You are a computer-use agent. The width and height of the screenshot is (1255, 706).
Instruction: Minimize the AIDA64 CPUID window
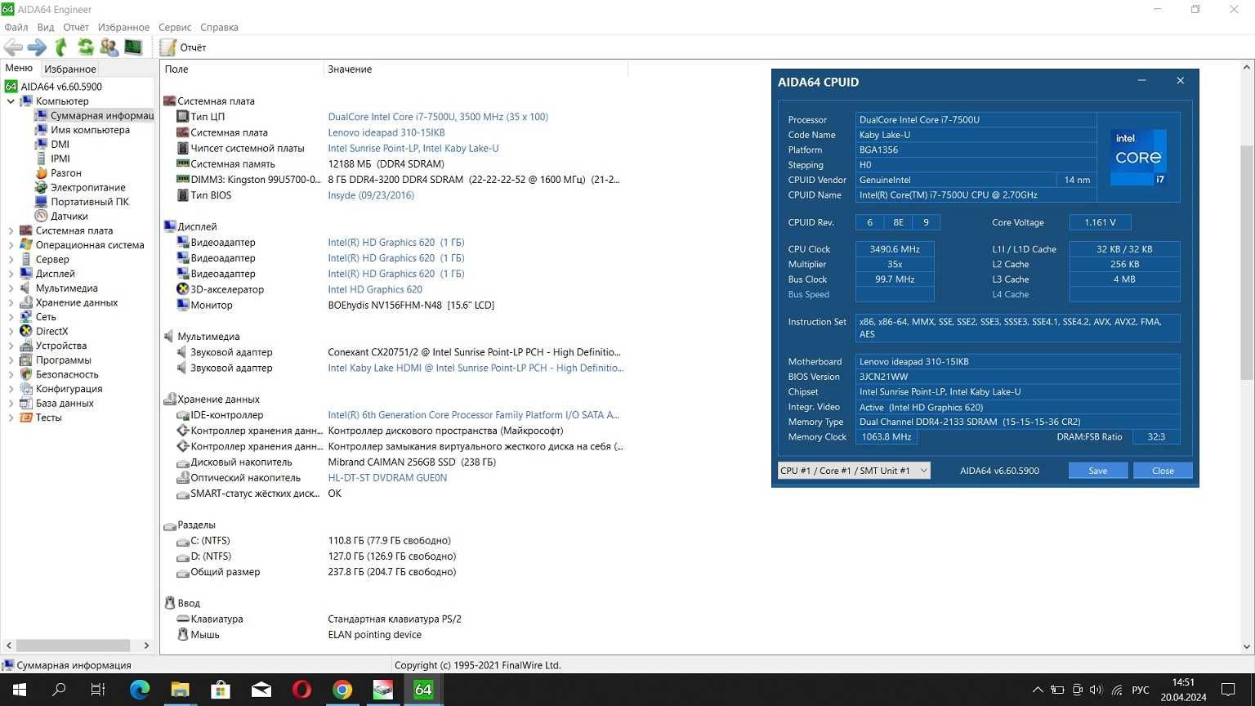[1141, 81]
